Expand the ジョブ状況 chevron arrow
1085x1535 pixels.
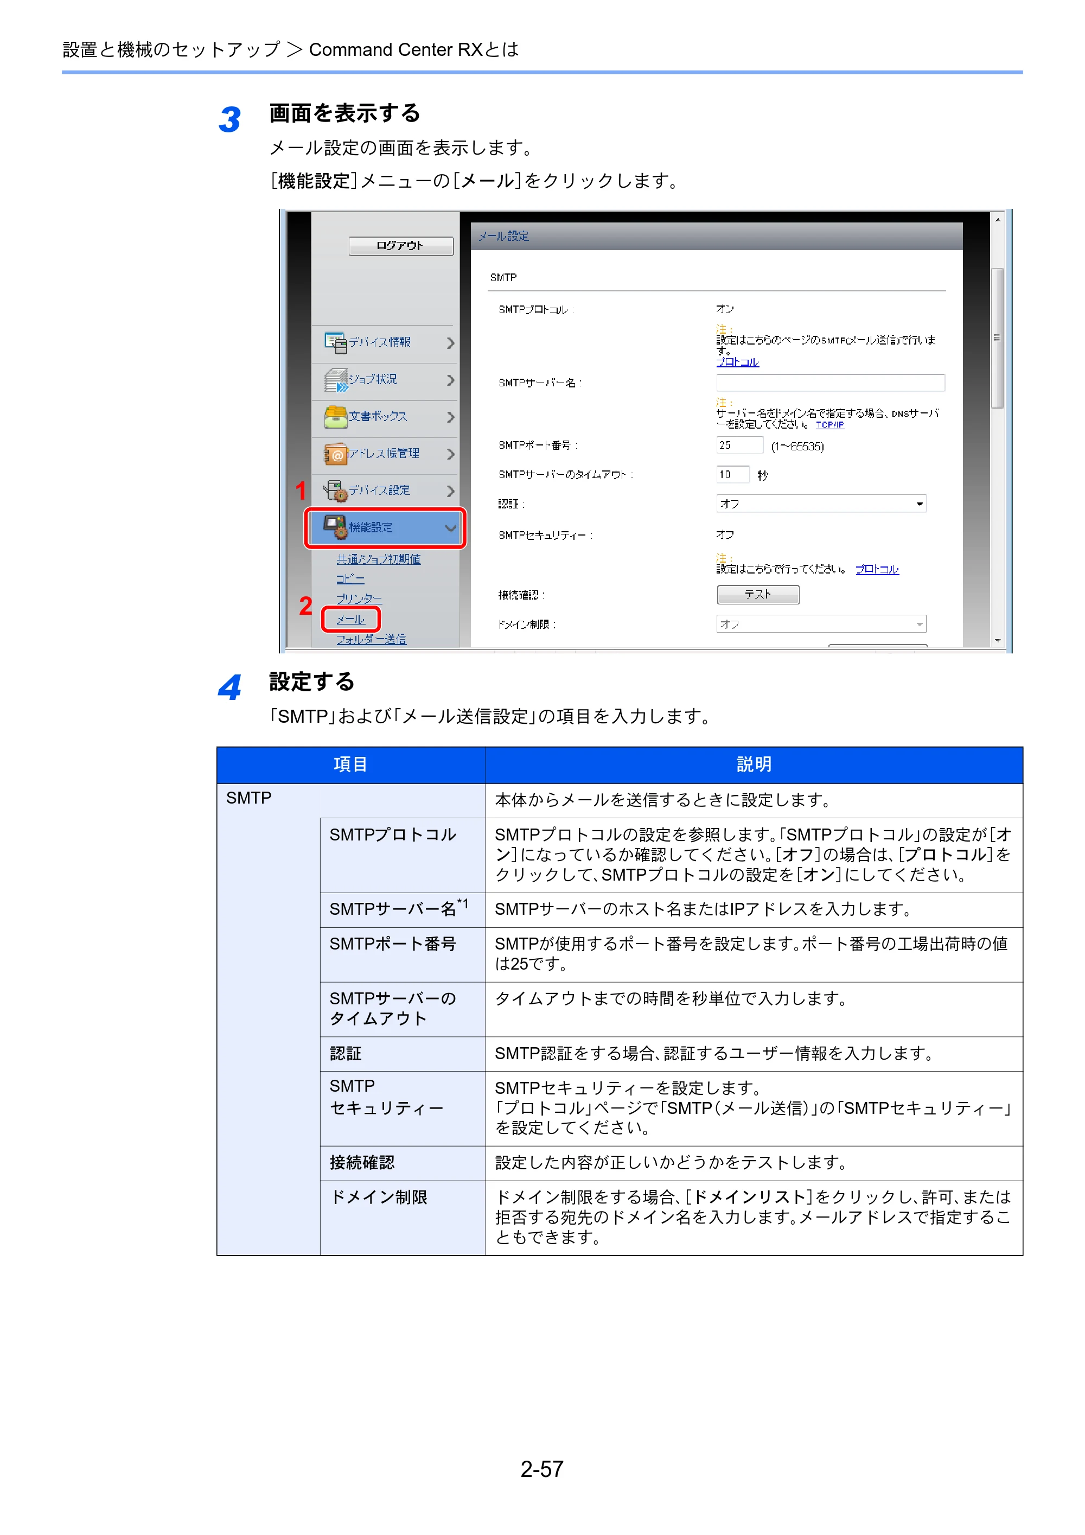click(450, 380)
